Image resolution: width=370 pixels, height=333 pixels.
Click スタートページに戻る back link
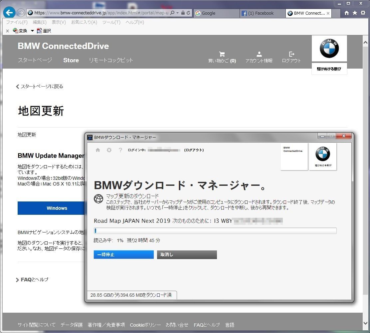coord(39,87)
